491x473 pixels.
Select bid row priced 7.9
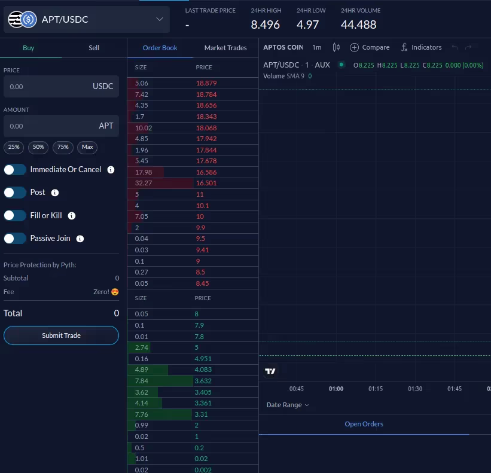193,325
